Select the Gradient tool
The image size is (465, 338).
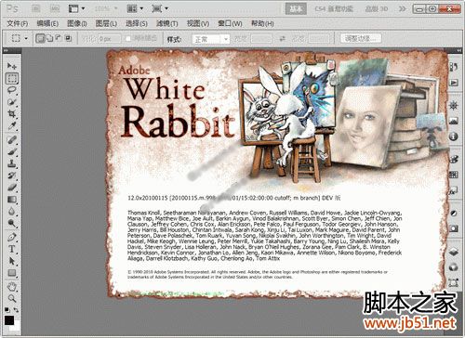tap(12, 200)
